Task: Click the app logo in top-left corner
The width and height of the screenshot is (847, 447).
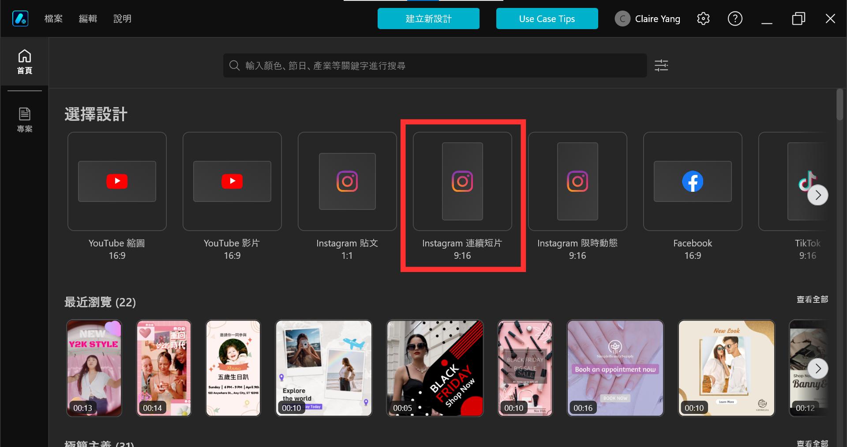Action: click(x=20, y=18)
